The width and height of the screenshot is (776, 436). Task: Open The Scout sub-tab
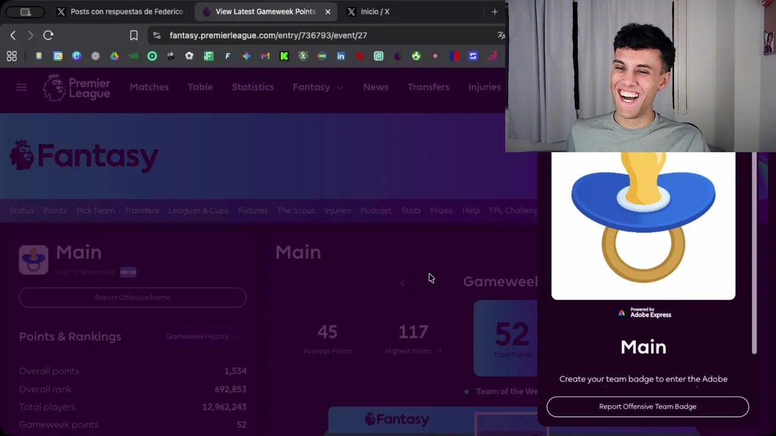click(296, 211)
